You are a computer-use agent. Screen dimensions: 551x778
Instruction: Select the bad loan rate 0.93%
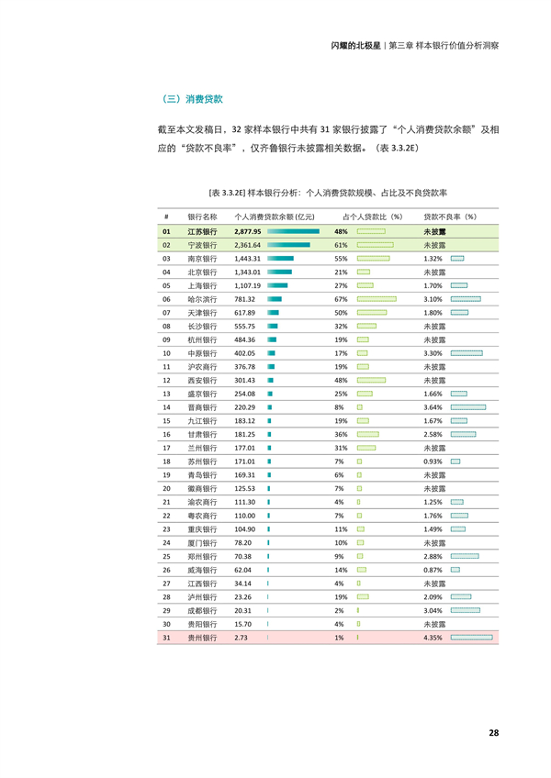[x=433, y=461]
